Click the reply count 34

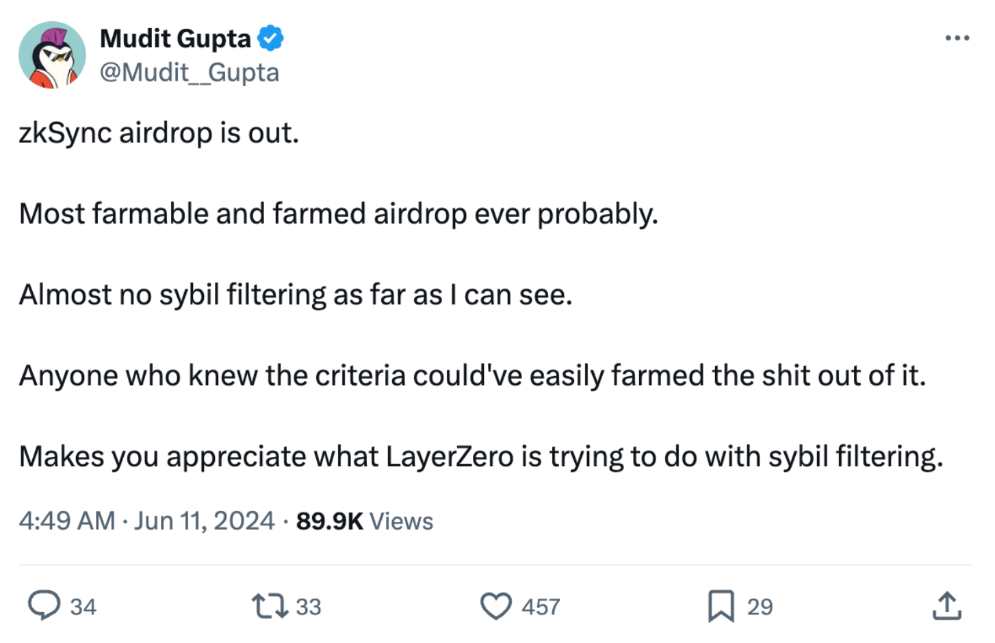coord(83,607)
